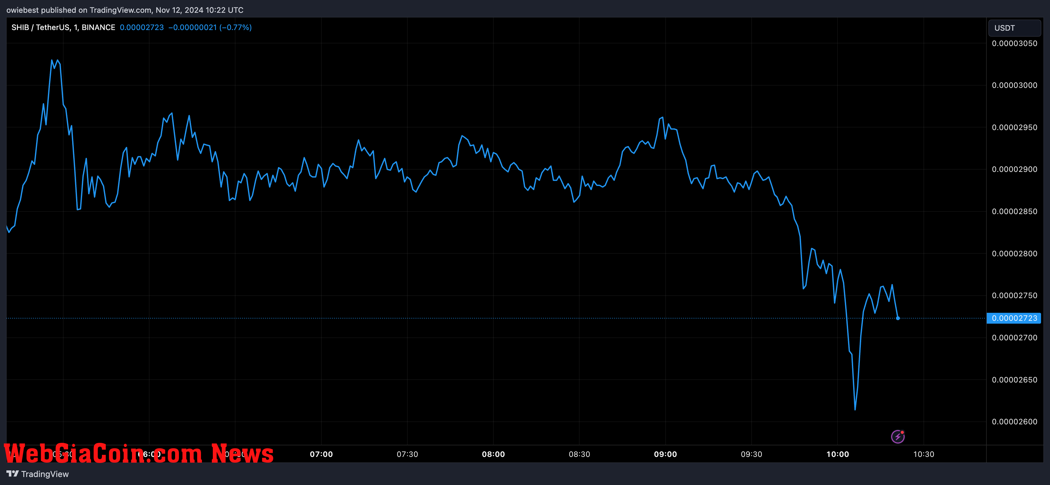Click the 0.00002850 price axis label
Screen dimensions: 1050x485
pos(1015,211)
